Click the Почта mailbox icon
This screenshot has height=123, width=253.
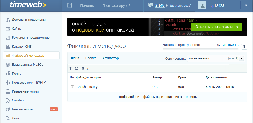(x=7, y=74)
